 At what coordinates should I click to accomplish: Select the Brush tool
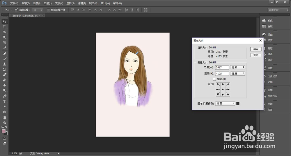5,59
